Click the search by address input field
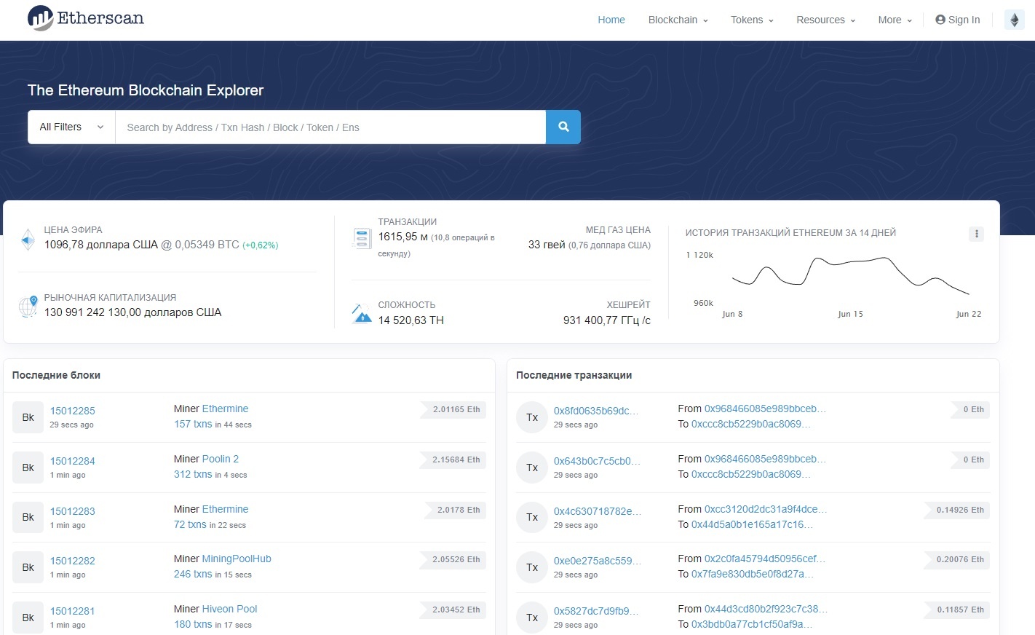This screenshot has width=1035, height=635. [x=330, y=127]
